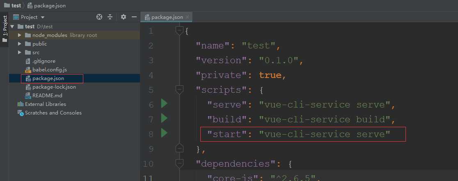Collapse the test root folder
The image size is (458, 181).
12,27
